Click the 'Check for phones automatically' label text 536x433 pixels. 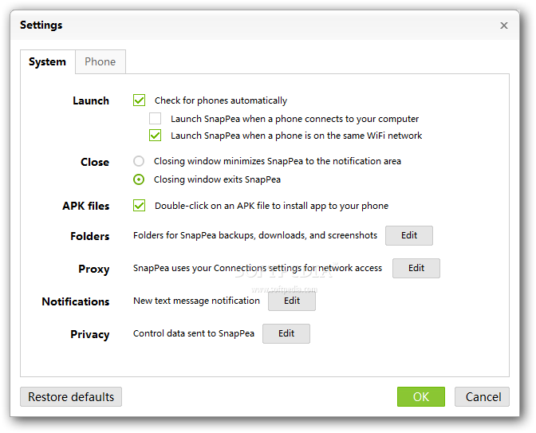pyautogui.click(x=221, y=100)
